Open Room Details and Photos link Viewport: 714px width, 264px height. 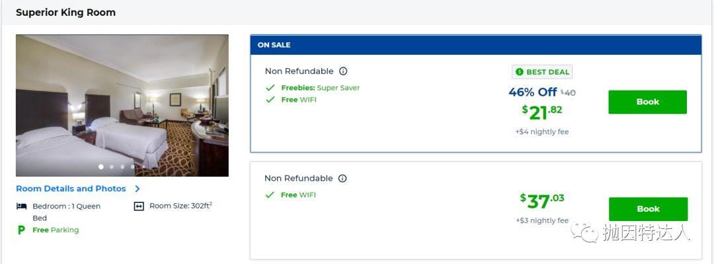click(x=71, y=189)
